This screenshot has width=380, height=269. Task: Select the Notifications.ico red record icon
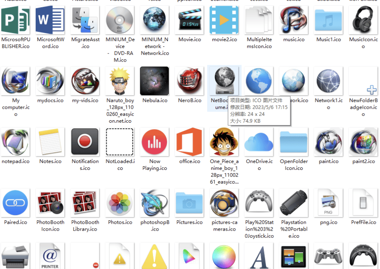(85, 142)
